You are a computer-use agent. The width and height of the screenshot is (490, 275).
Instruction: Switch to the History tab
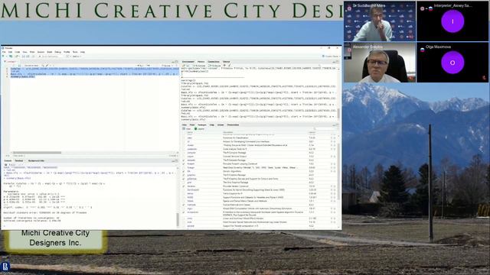(x=201, y=62)
